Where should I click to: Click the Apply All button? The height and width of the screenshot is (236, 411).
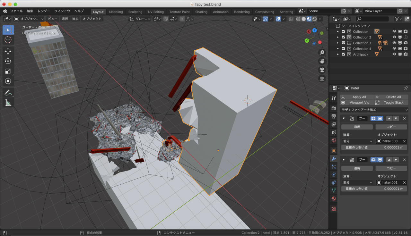[357, 97]
